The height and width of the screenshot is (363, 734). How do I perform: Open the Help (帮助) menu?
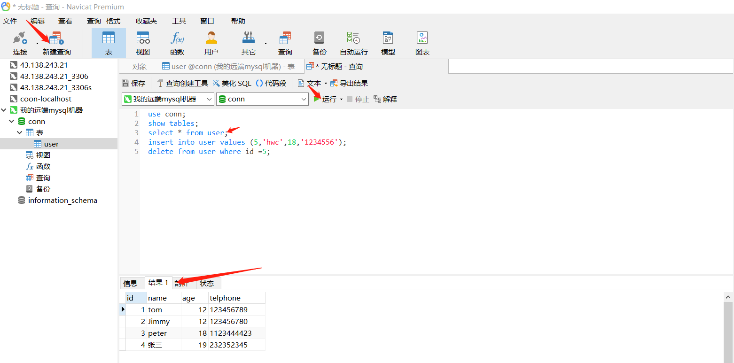point(238,21)
